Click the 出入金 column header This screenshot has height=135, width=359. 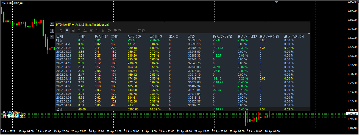tap(174, 36)
